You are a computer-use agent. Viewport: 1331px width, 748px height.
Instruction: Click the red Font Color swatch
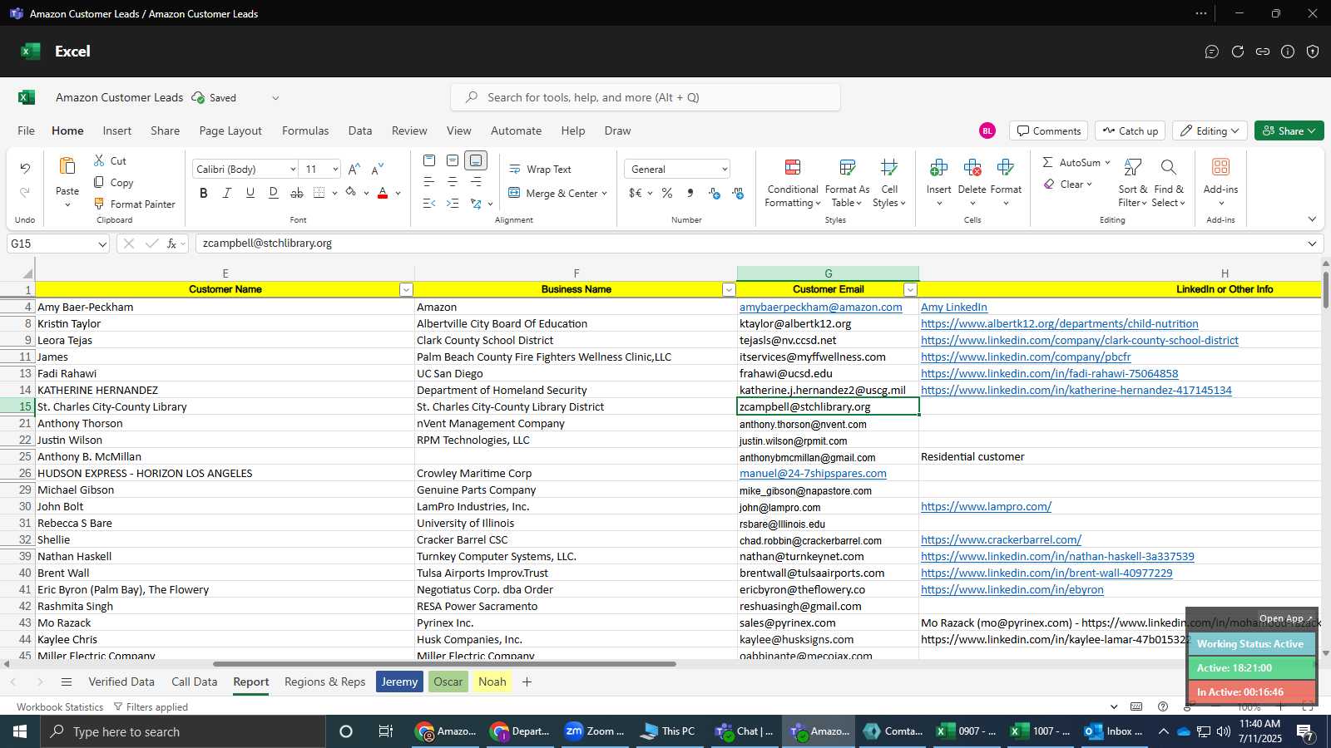(x=383, y=193)
